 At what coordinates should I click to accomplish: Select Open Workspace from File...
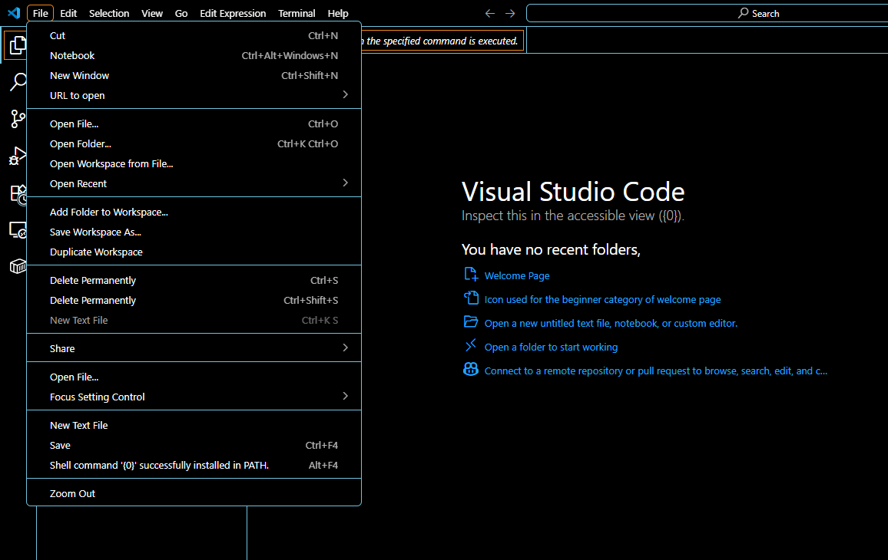click(x=194, y=163)
